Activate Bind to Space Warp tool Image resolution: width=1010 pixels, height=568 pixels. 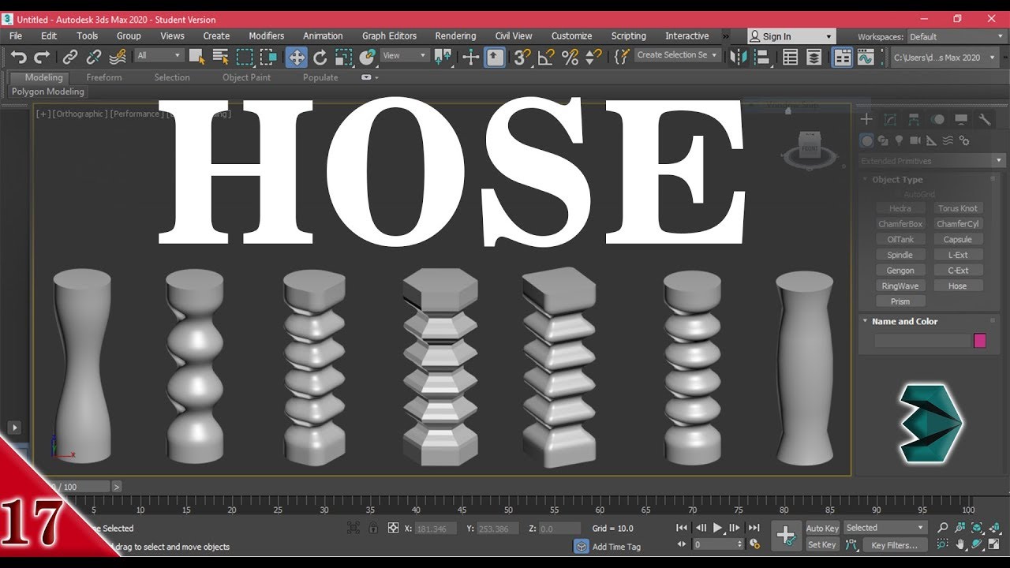tap(118, 57)
